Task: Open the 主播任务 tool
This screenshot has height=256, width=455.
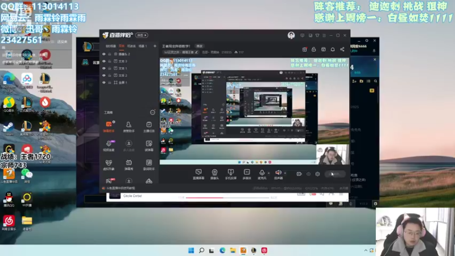Action: 149,127
